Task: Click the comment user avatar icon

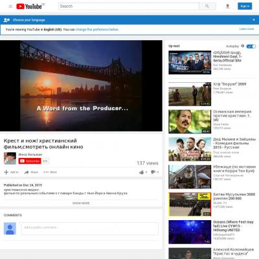Action: (10, 229)
